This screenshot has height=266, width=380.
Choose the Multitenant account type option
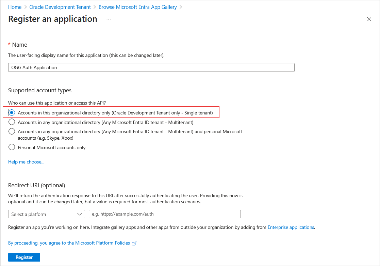pyautogui.click(x=11, y=122)
